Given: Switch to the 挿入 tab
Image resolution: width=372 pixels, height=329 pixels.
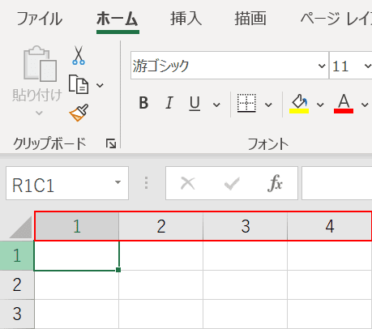Looking at the screenshot, I should (186, 19).
